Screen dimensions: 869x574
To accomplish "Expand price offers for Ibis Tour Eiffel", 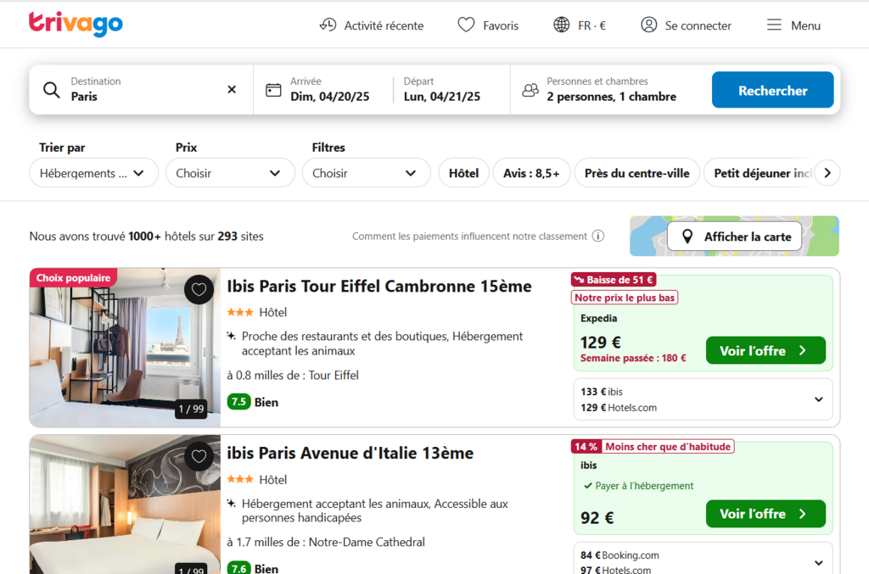I will pos(818,398).
